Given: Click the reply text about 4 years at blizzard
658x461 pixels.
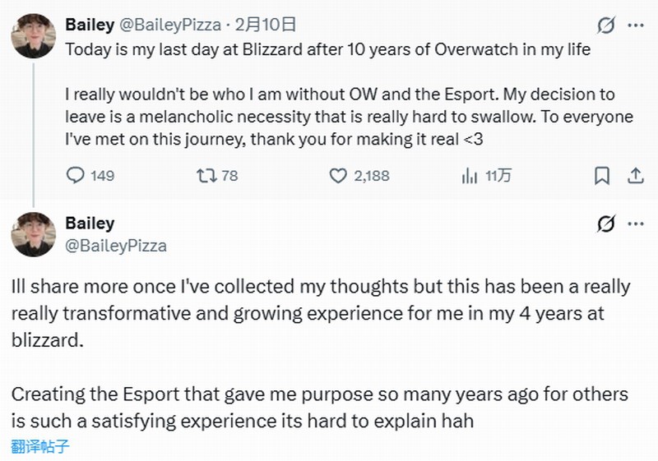Looking at the screenshot, I should pos(321,312).
